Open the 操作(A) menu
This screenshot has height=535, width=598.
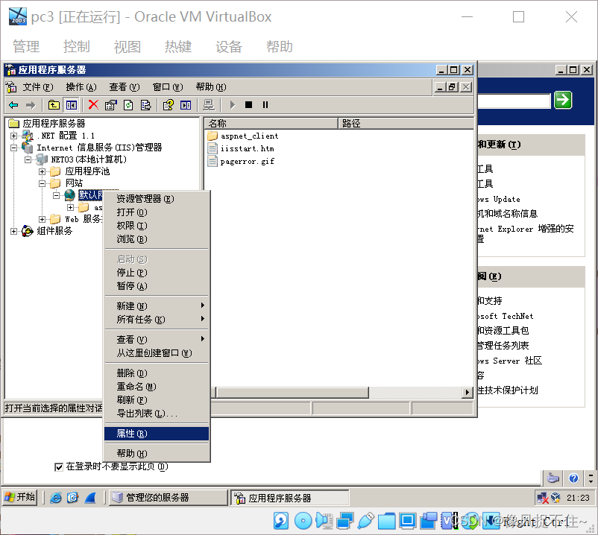[81, 87]
